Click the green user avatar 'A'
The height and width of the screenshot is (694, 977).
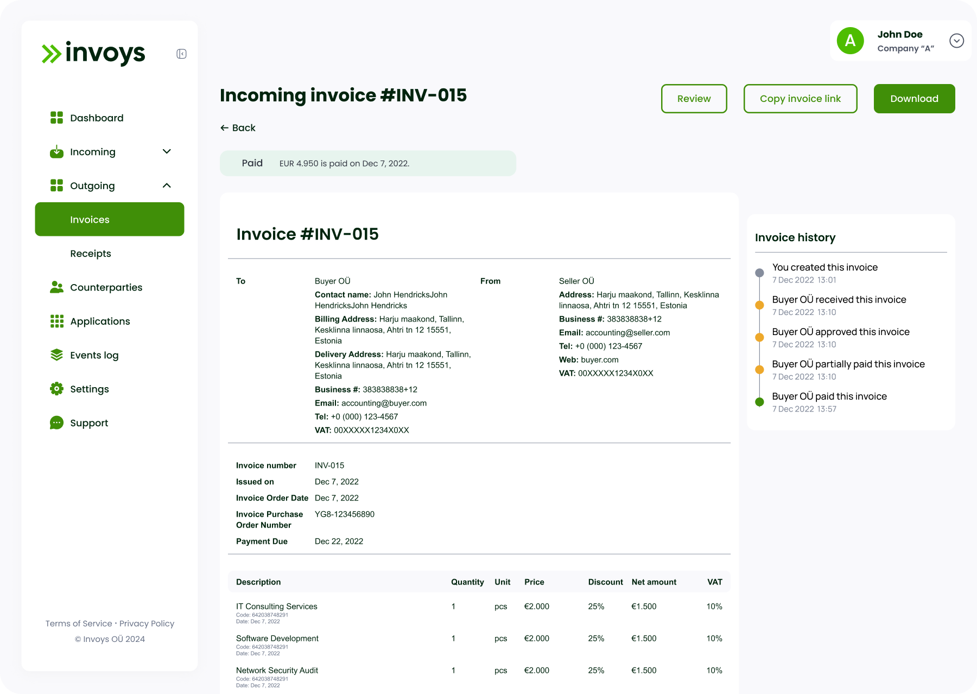pyautogui.click(x=850, y=41)
